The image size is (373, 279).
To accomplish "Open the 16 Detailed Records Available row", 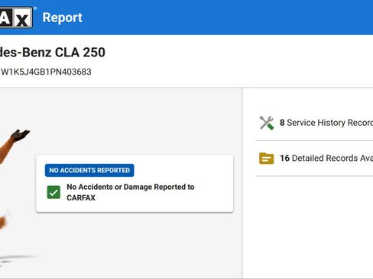I will pos(314,158).
